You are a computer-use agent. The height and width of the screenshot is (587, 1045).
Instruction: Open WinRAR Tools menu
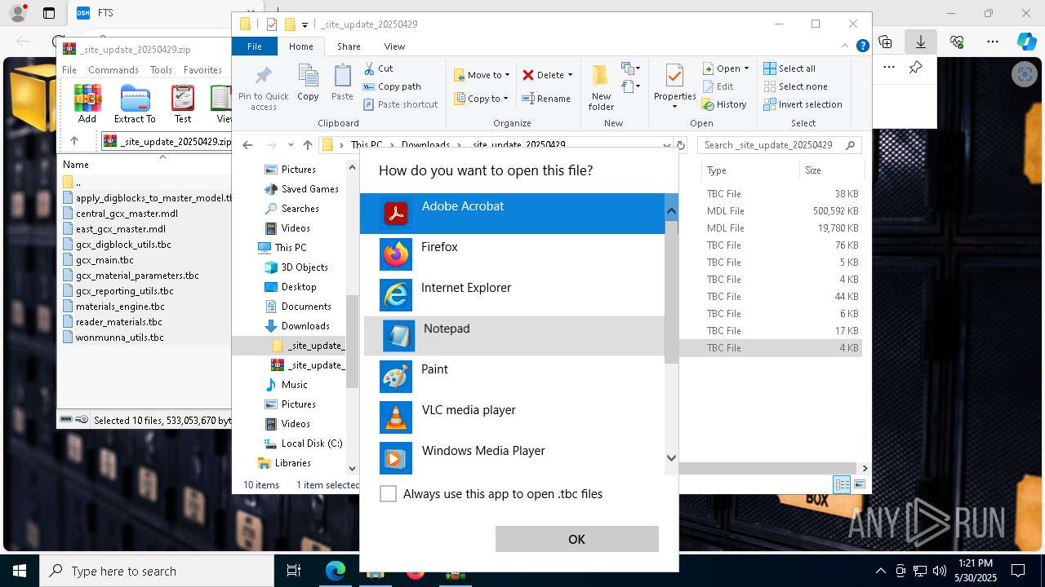tap(161, 70)
